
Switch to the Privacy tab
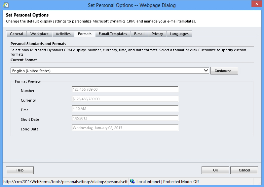click(157, 34)
